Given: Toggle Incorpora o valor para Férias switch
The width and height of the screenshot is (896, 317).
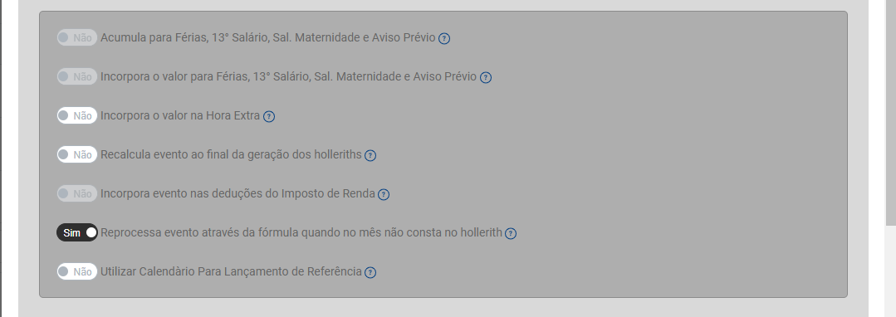Looking at the screenshot, I should tap(77, 76).
